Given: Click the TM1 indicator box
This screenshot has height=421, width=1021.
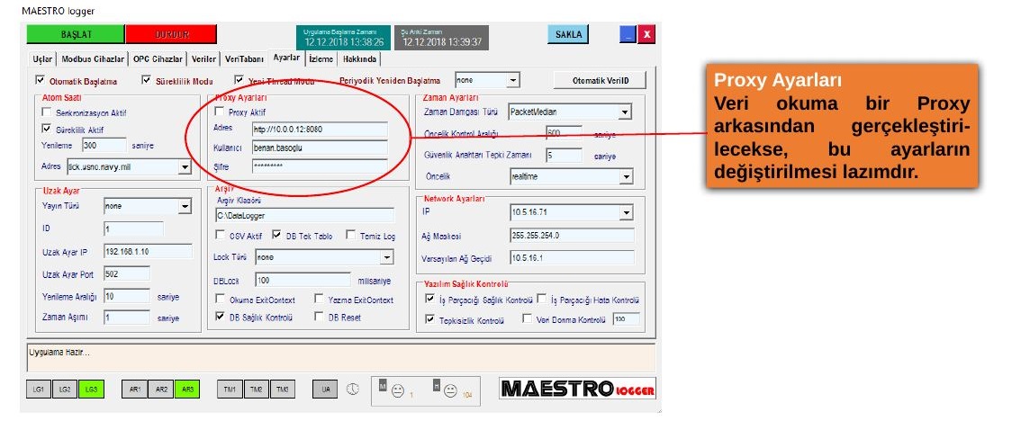Looking at the screenshot, I should (x=230, y=390).
